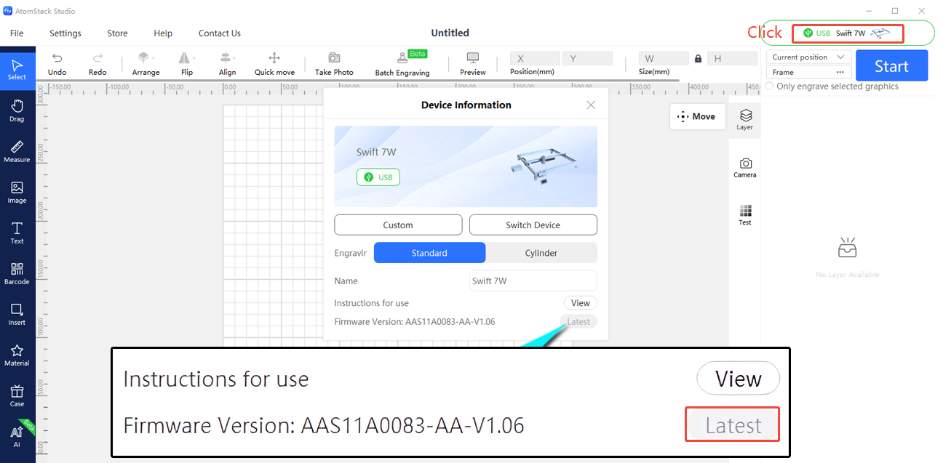This screenshot has width=943, height=463.
Task: Click the USB Swift 7W device indicator
Action: (848, 33)
